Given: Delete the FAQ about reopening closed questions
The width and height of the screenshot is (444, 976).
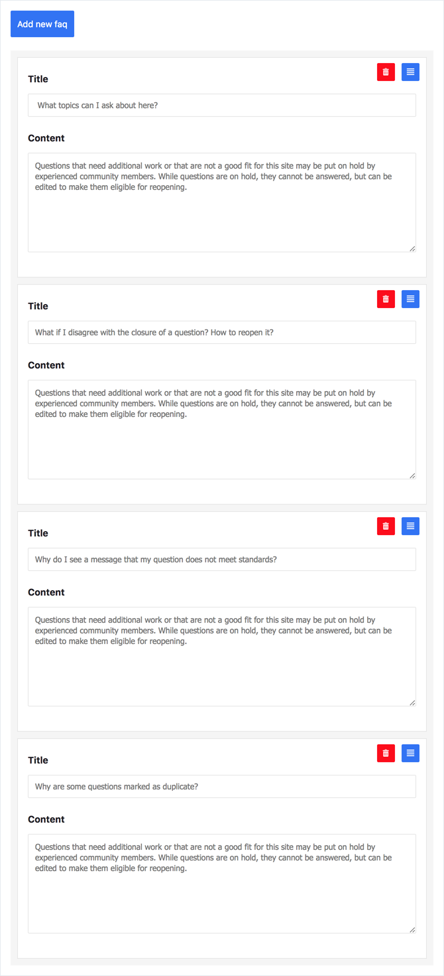Looking at the screenshot, I should [386, 299].
